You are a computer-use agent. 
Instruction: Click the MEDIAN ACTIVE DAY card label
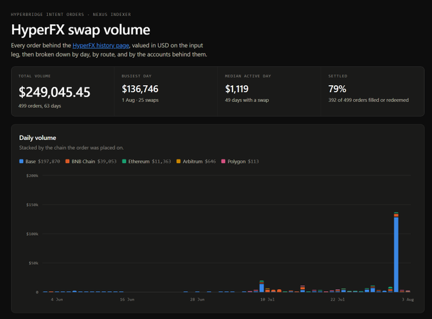click(248, 76)
